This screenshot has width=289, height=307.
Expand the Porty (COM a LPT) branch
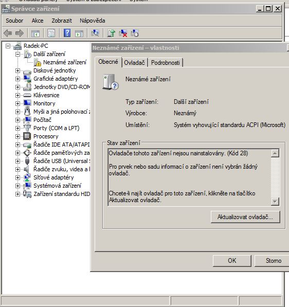pos(17,128)
